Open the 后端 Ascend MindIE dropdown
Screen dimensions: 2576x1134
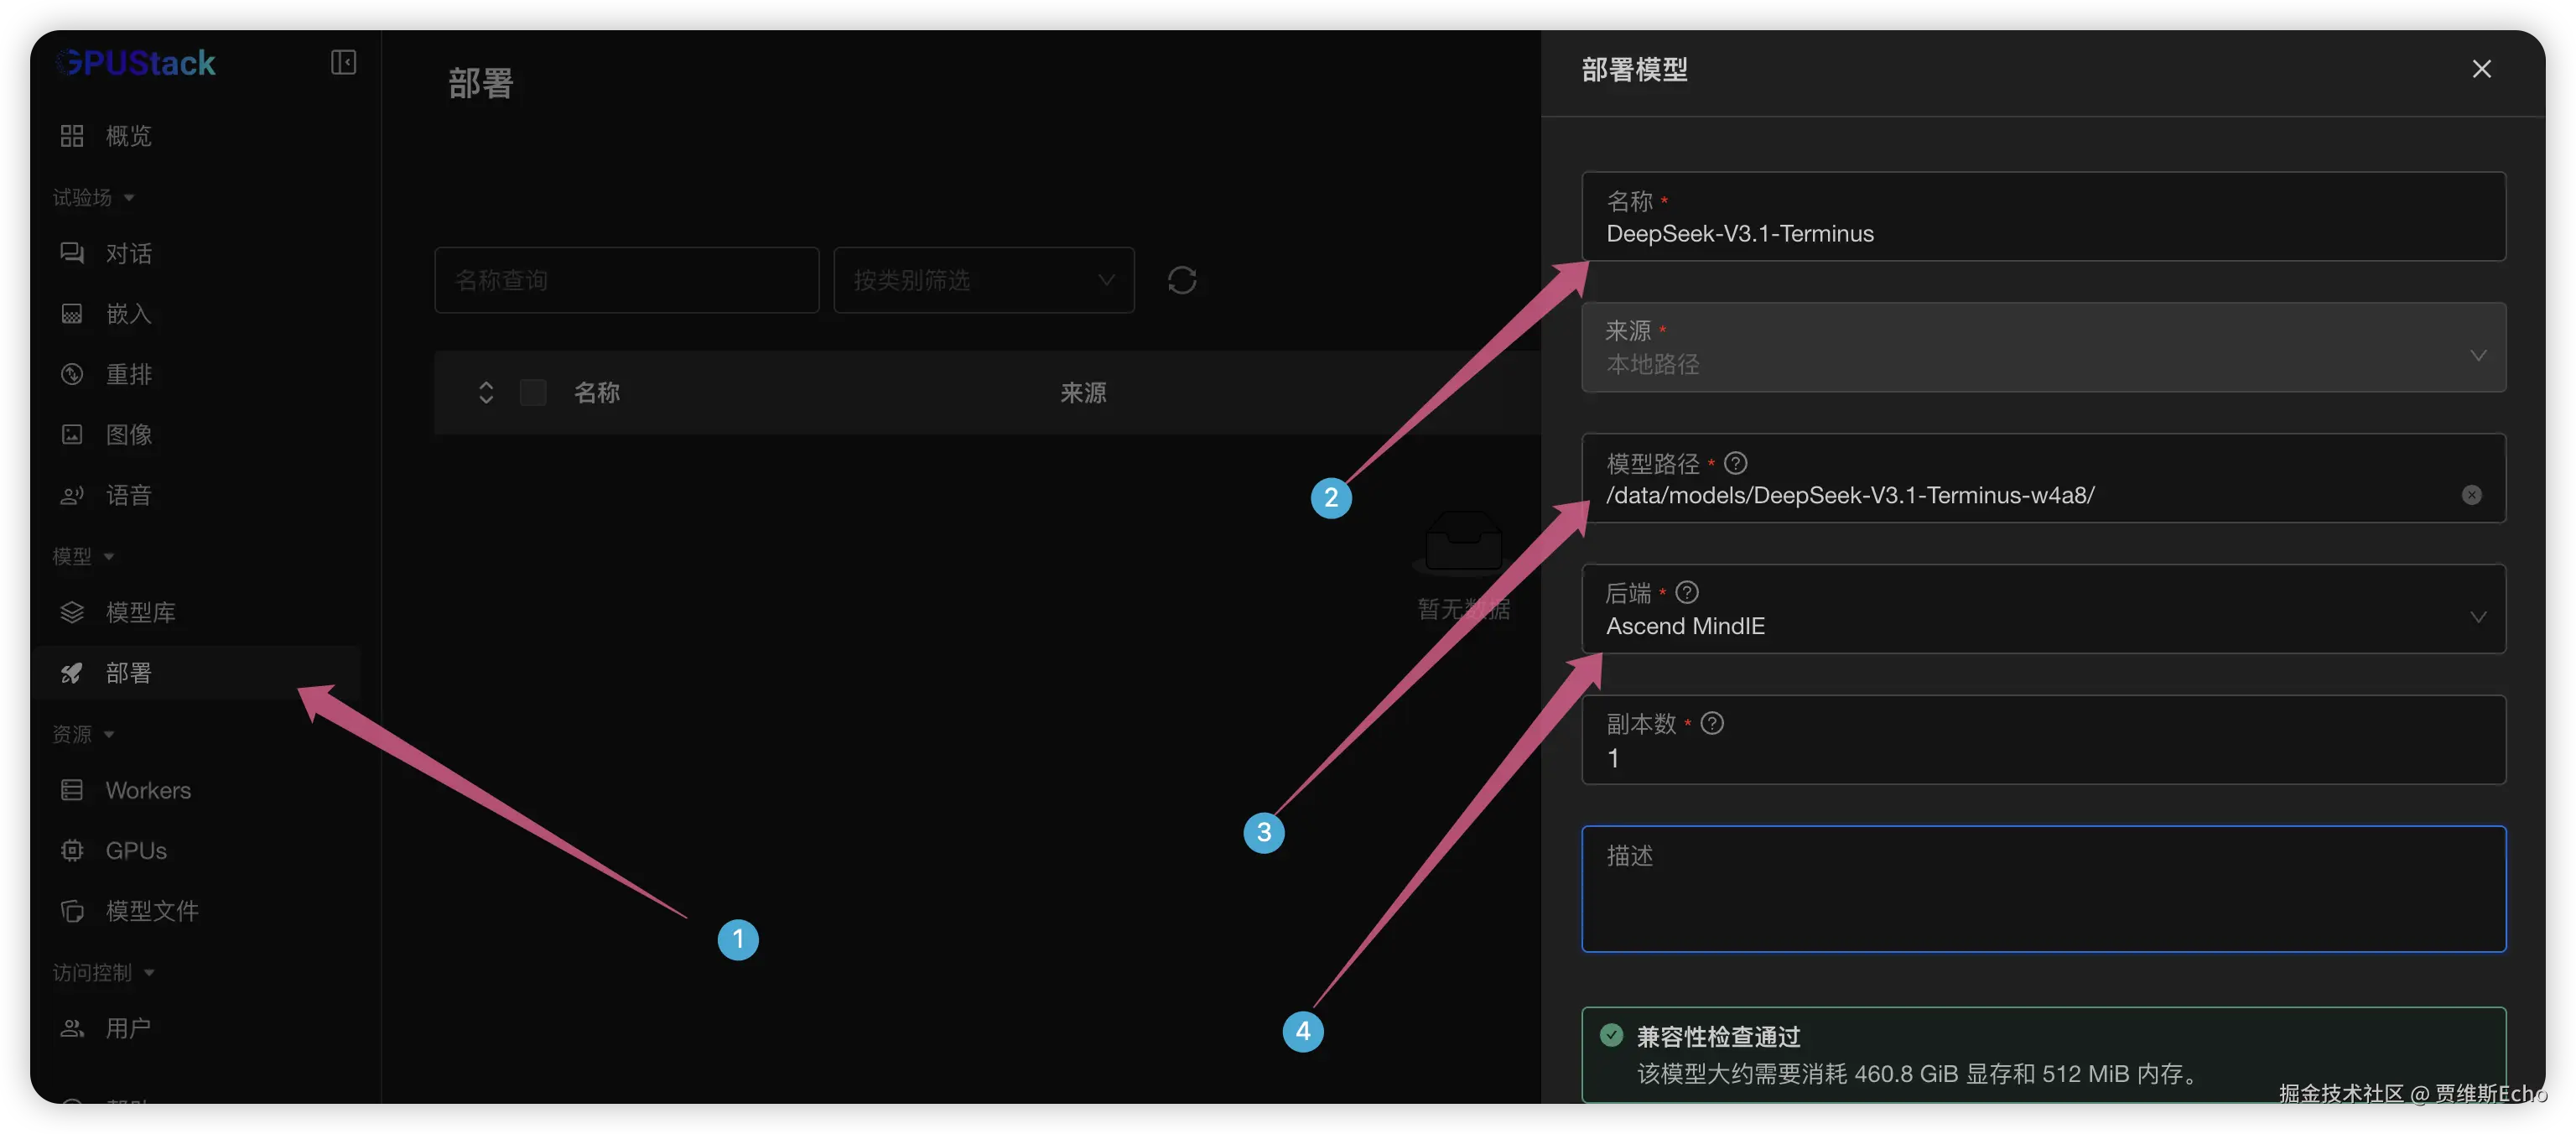click(2042, 609)
